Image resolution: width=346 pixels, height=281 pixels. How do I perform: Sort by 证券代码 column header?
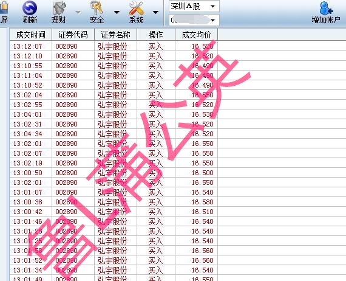click(73, 35)
